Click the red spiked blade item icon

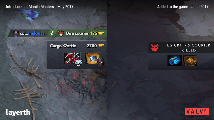[x=72, y=58]
